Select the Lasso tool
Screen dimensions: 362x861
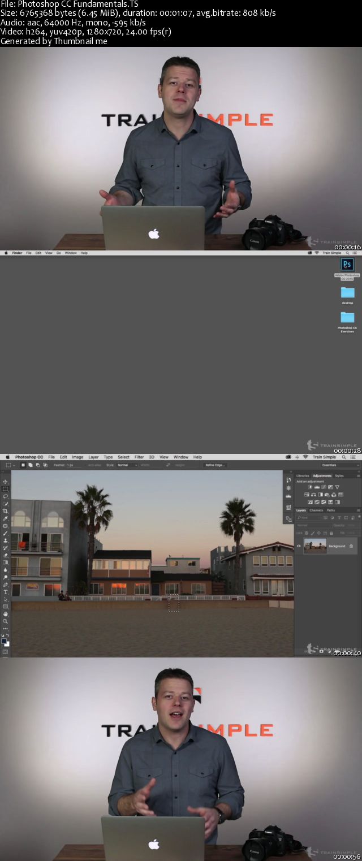pos(5,496)
